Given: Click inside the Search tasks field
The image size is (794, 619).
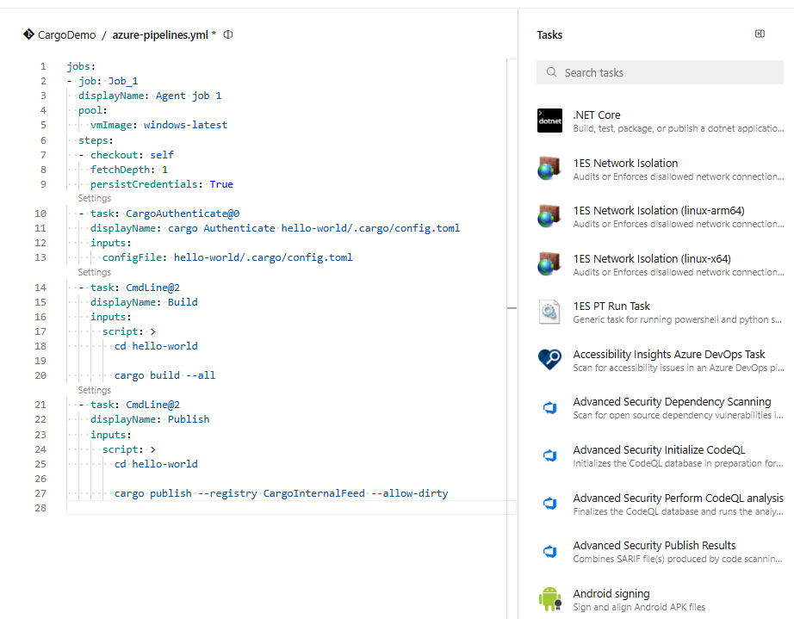Looking at the screenshot, I should tap(659, 72).
